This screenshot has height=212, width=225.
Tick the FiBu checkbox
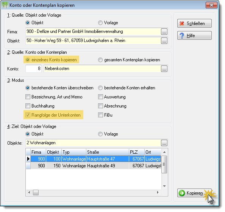100,115
